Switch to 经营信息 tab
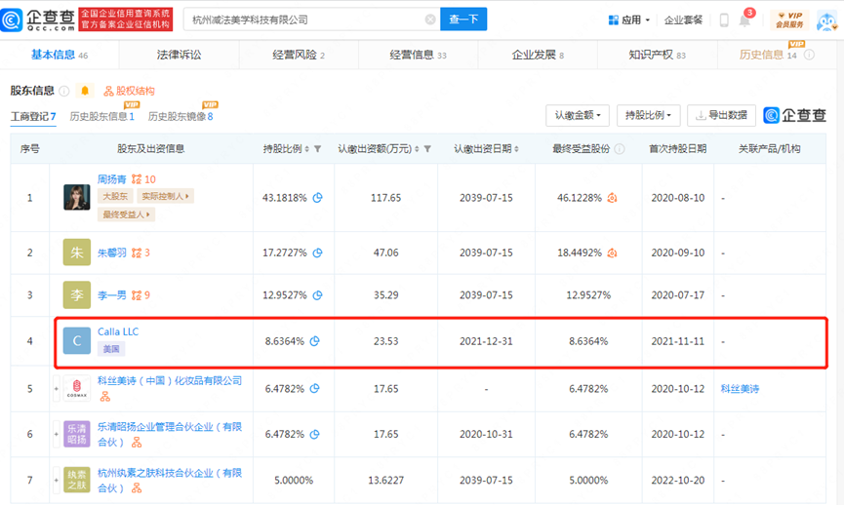Screen dimensions: 844x505 coord(418,55)
